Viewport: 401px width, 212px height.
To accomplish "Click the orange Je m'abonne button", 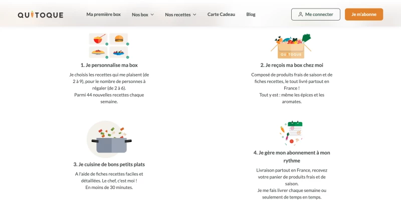I will tap(364, 14).
